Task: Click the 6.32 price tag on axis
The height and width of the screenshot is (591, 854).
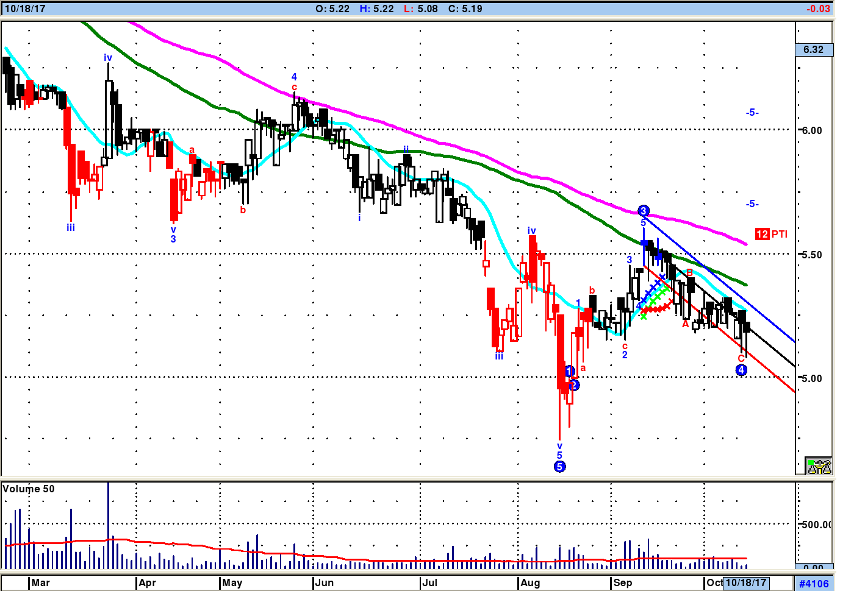Action: (x=814, y=50)
